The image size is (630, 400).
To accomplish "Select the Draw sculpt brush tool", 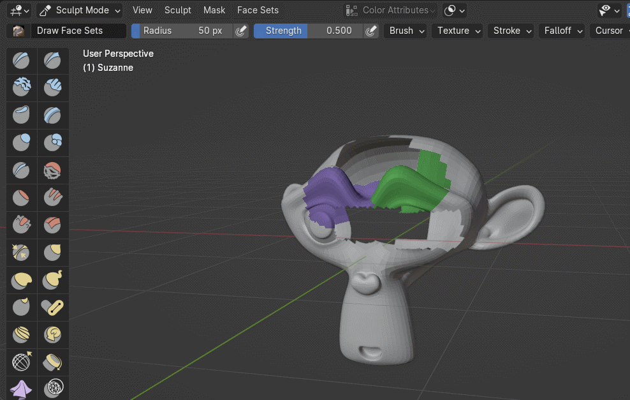I will (21, 61).
